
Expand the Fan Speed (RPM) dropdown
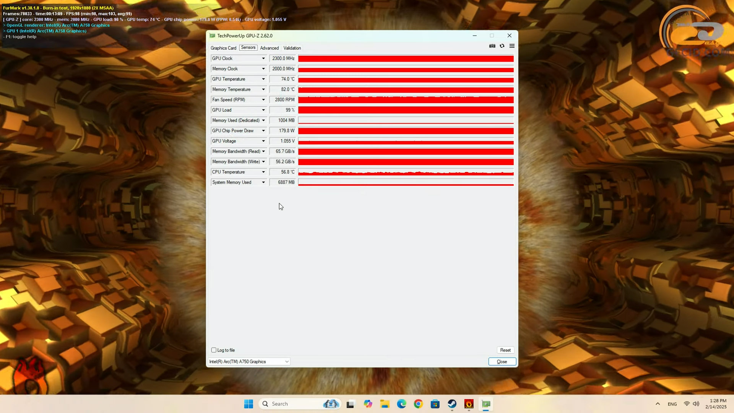[263, 100]
